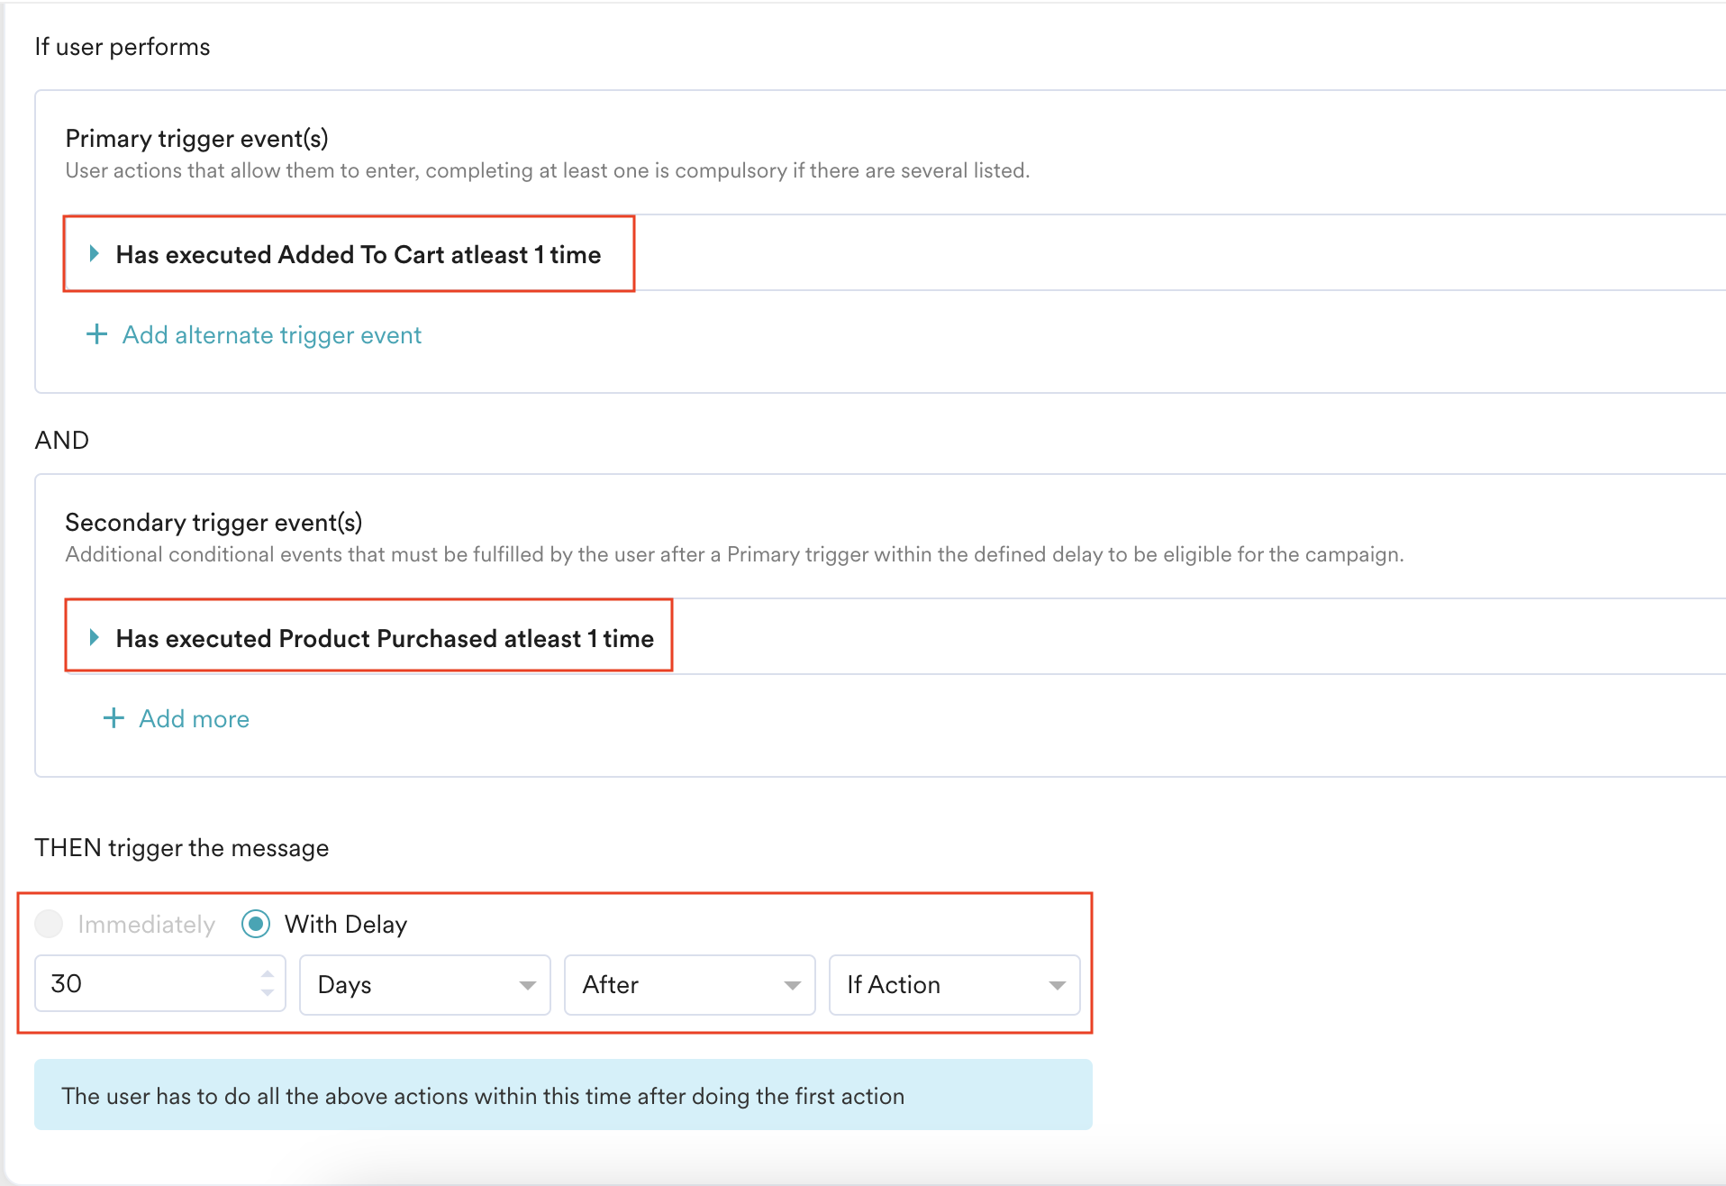Open the 'Add alternate trigger event' link
Image resolution: width=1726 pixels, height=1186 pixels.
(x=271, y=335)
